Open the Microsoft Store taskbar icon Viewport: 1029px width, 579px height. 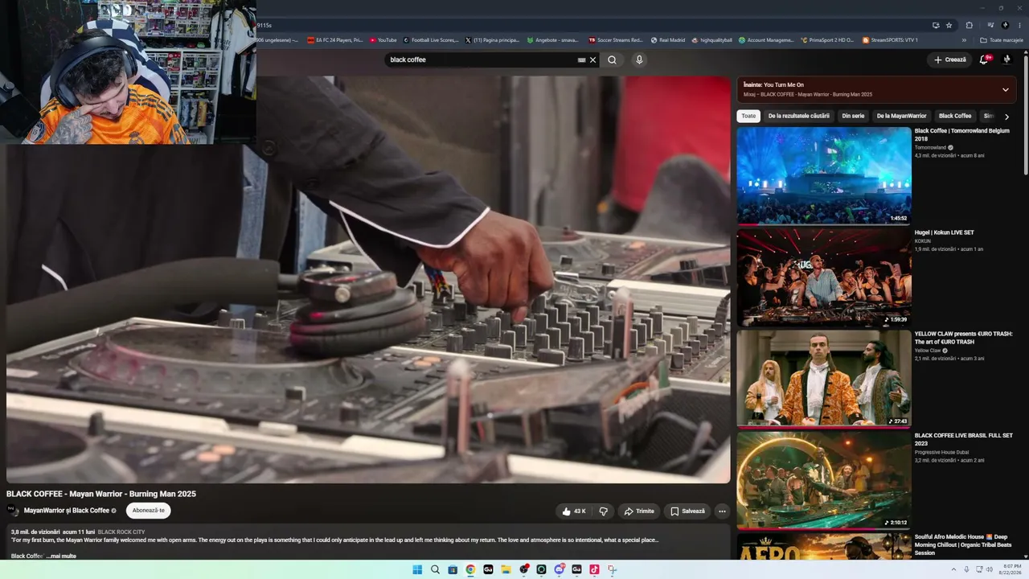click(453, 569)
